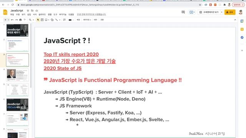Open the zoom level dropdown arrow
246x138 pixels.
[x=33, y=20]
